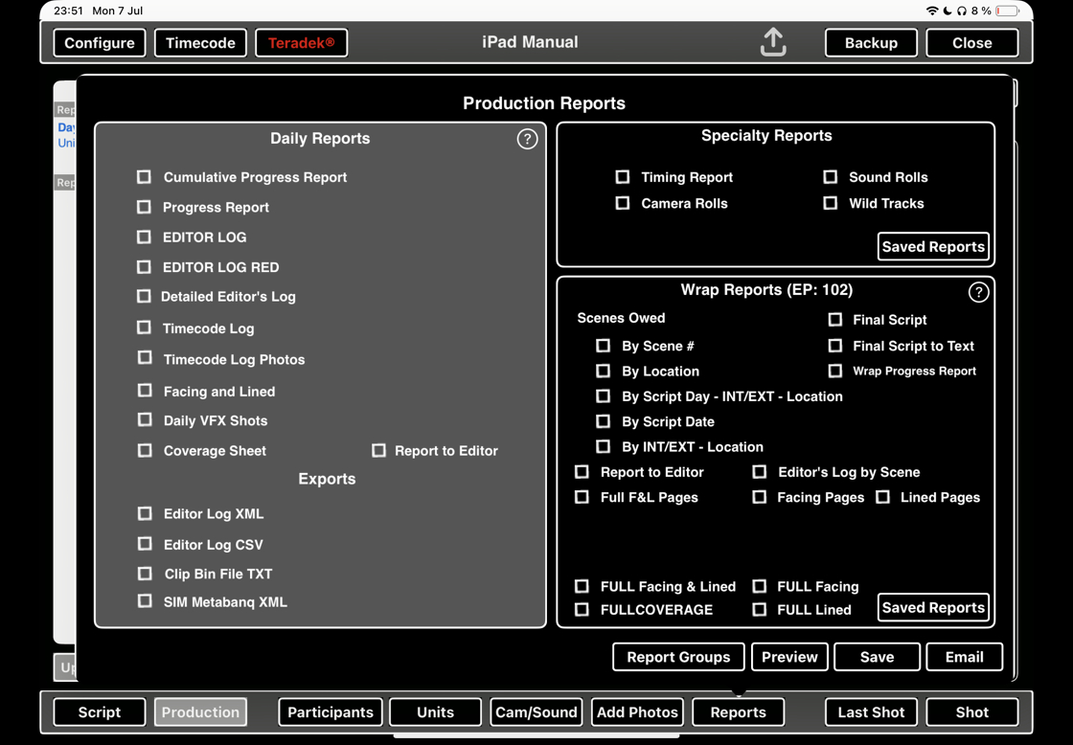Select the Sound Rolls checkbox
Image resolution: width=1073 pixels, height=745 pixels.
pyautogui.click(x=830, y=177)
